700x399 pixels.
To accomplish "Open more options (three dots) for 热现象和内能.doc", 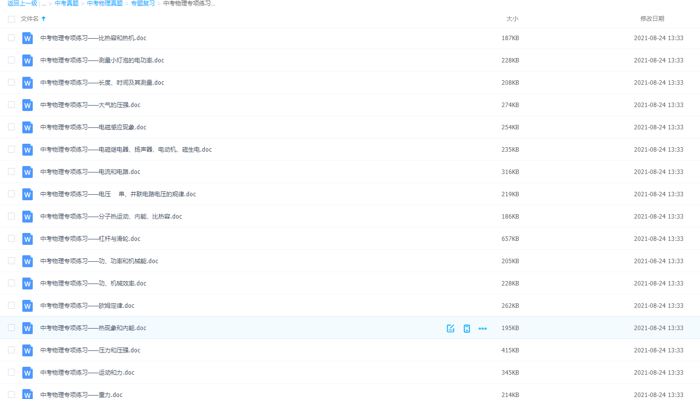I will click(482, 328).
